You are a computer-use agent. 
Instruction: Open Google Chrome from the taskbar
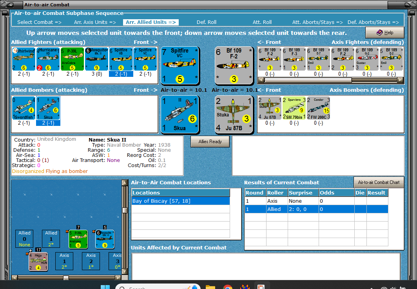[x=227, y=287]
